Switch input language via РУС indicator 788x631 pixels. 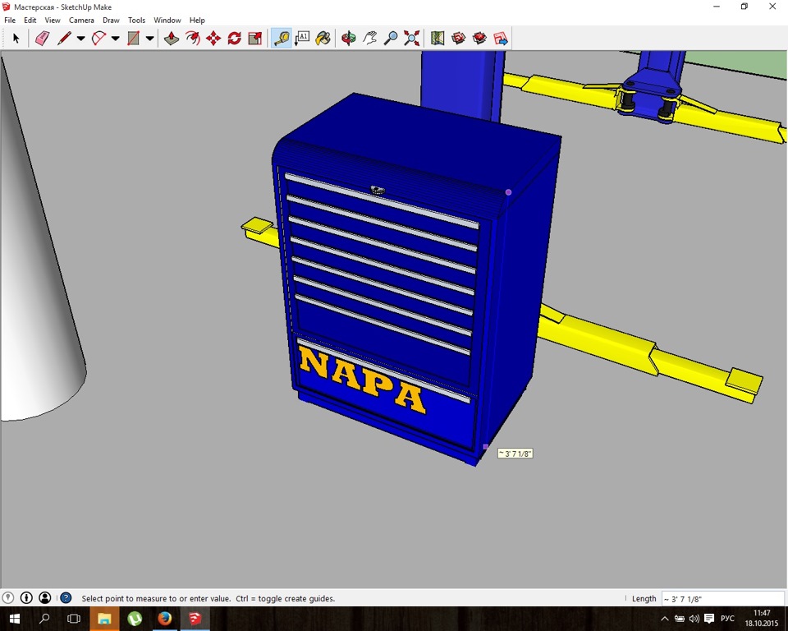[x=728, y=619]
